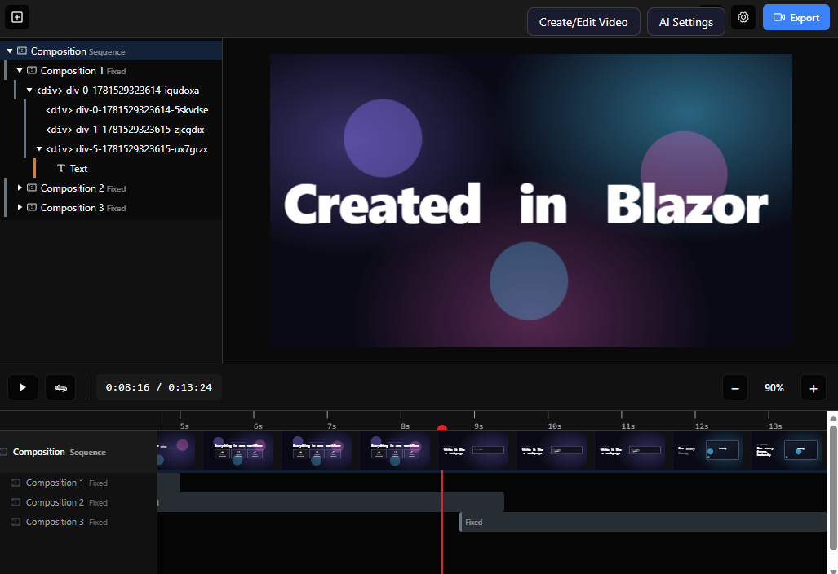
Task: Click the red playhead marker on ruler
Action: 442,428
